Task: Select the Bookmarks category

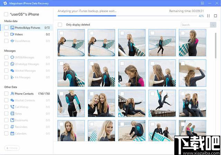Action: (x=27, y=120)
